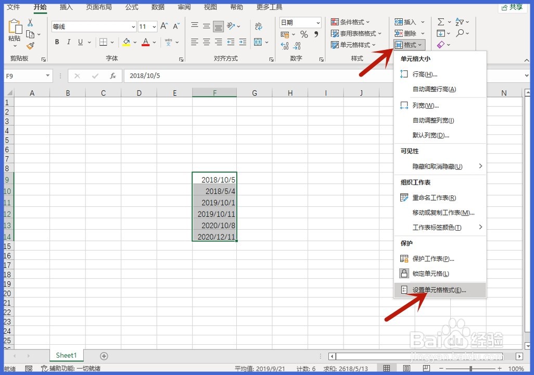534x375 pixels.
Task: Apply the yellow fill color
Action: click(126, 42)
